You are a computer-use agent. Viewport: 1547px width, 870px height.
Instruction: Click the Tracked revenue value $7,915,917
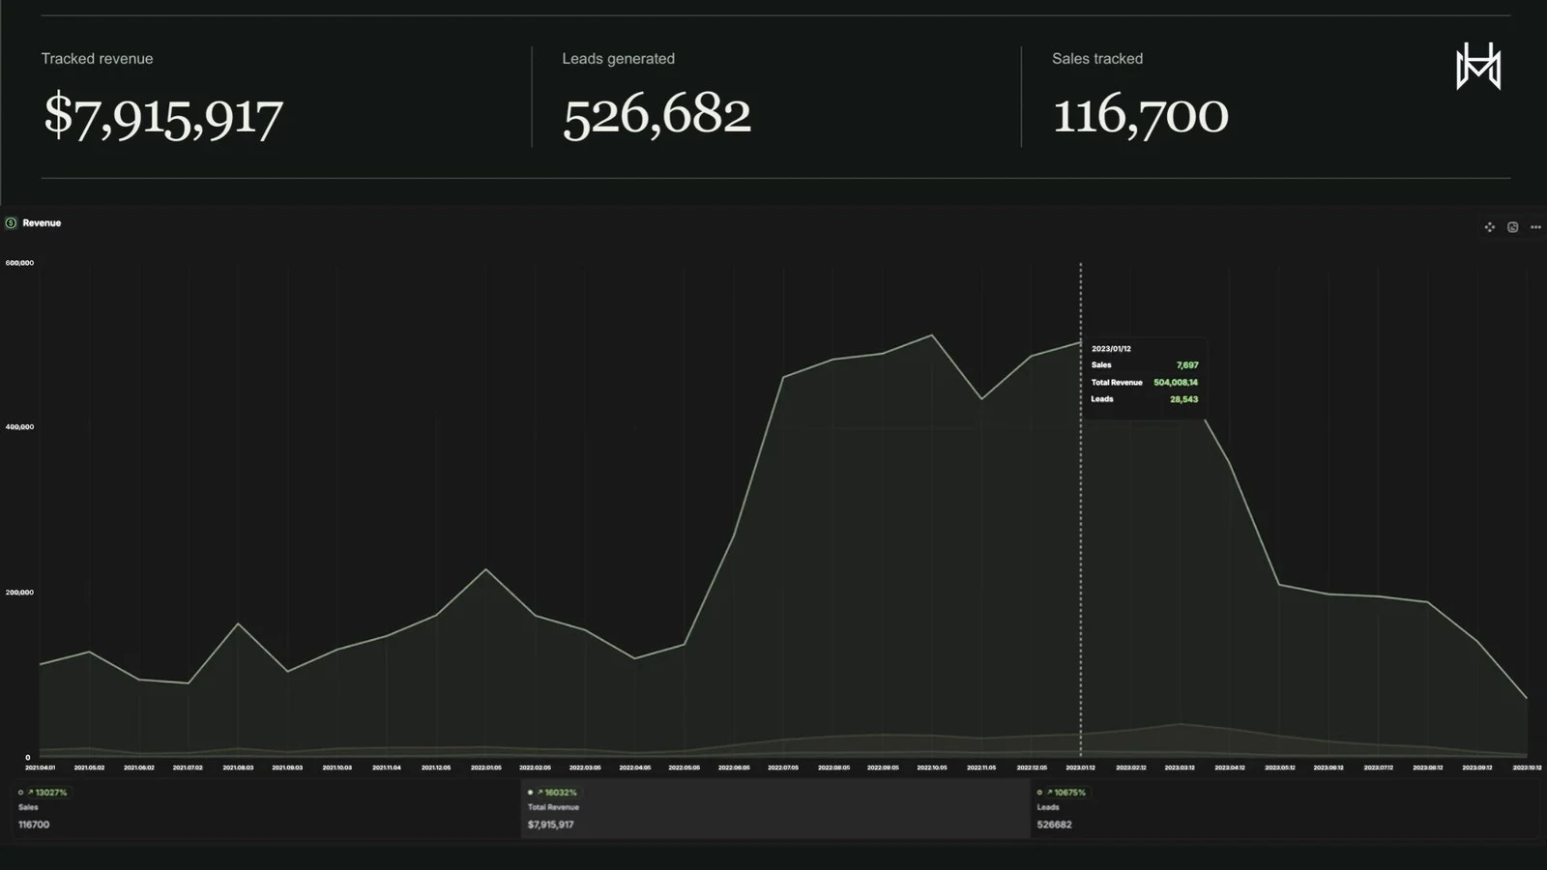click(162, 116)
